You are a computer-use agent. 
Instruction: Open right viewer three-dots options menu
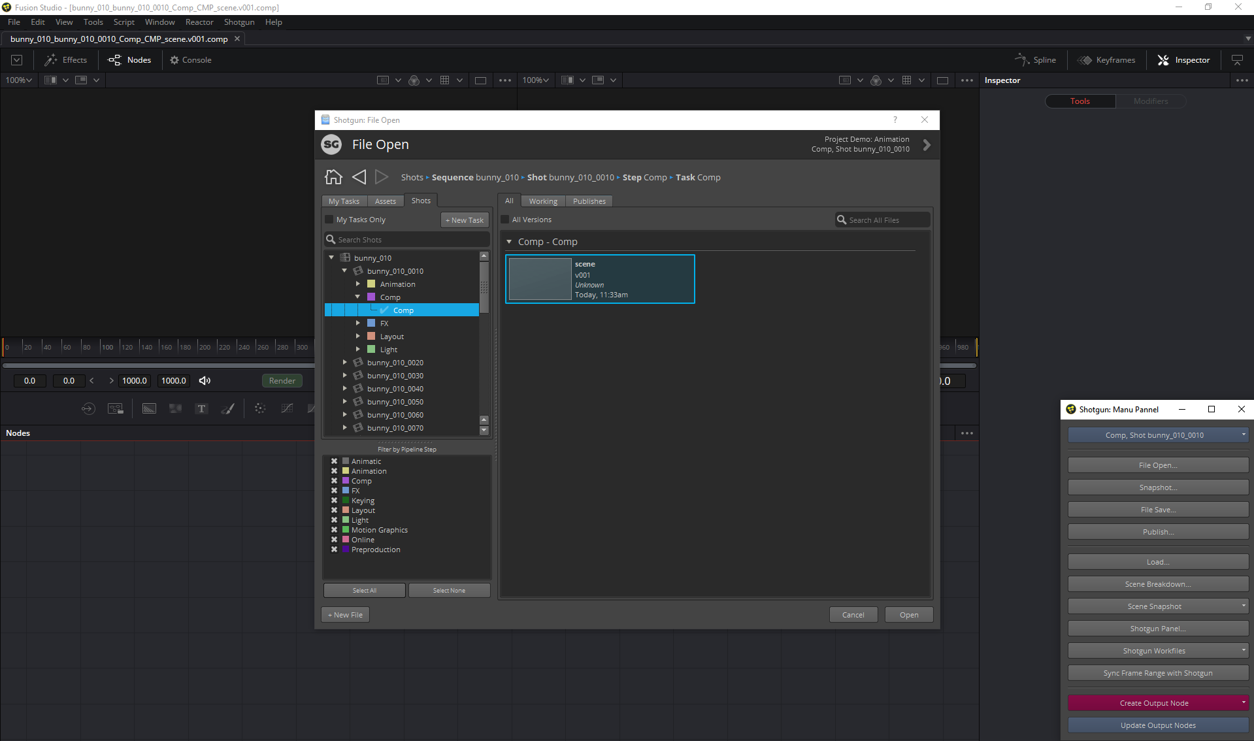click(967, 80)
